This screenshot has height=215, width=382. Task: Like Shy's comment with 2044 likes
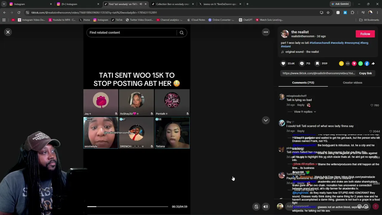[371, 131]
